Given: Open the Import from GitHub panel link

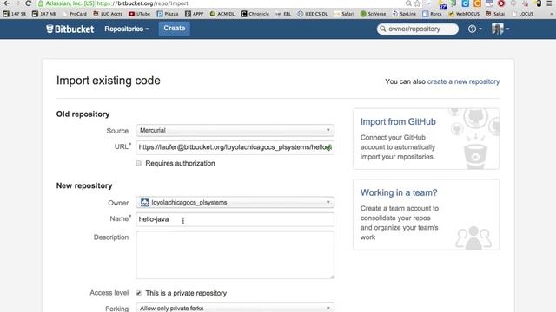Looking at the screenshot, I should [x=398, y=121].
